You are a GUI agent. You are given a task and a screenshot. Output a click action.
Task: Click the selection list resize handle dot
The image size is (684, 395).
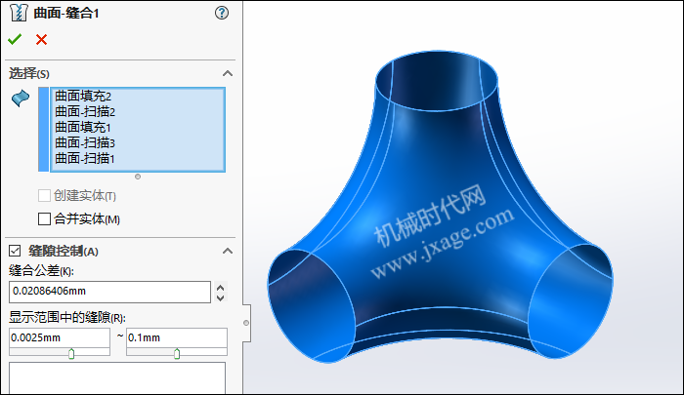[x=138, y=177]
